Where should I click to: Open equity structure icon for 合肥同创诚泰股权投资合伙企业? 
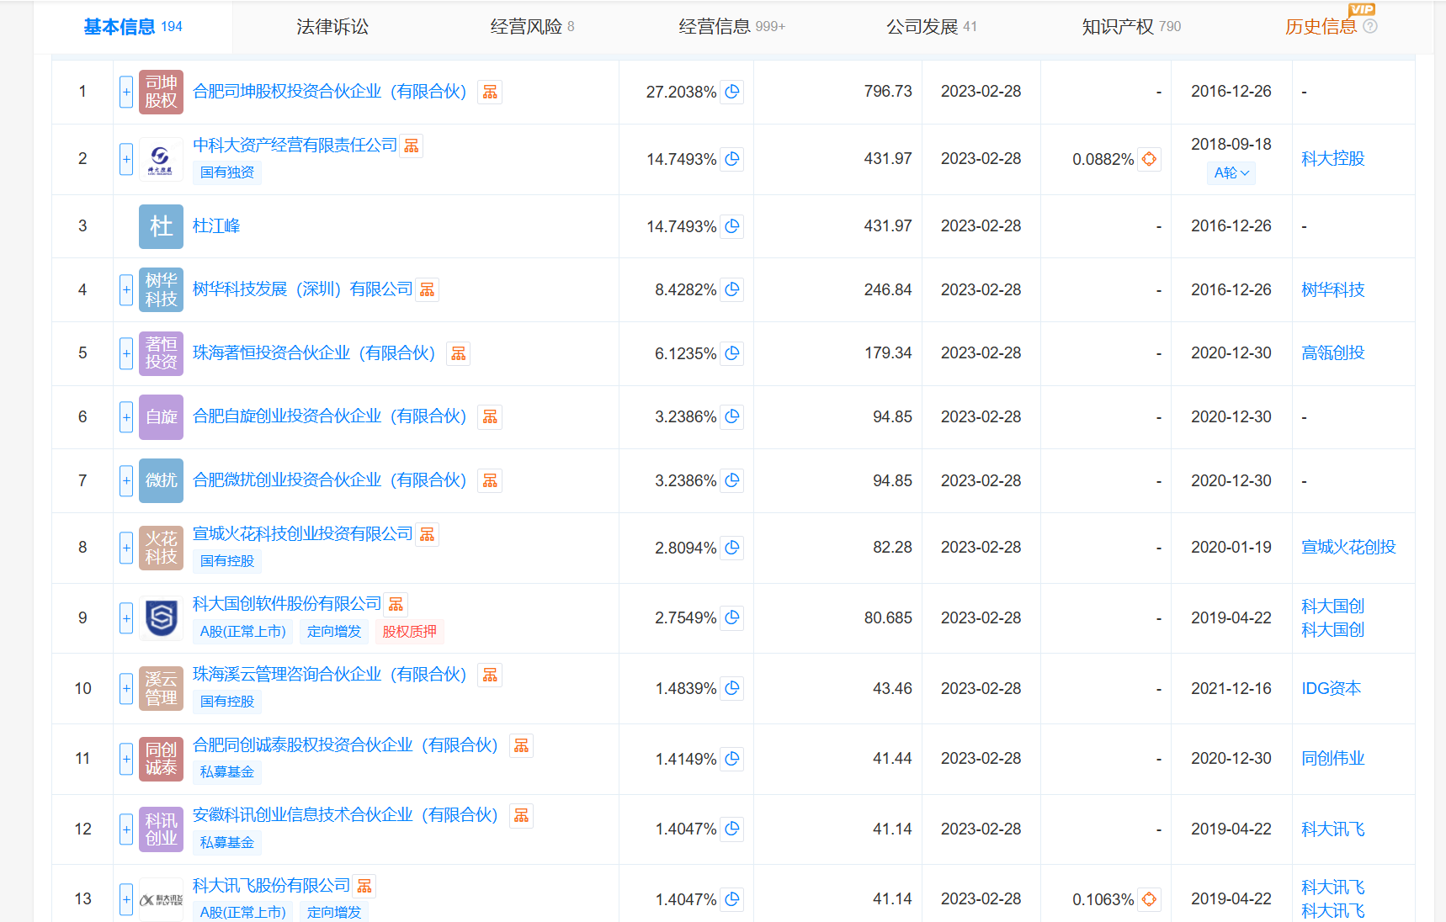[522, 745]
